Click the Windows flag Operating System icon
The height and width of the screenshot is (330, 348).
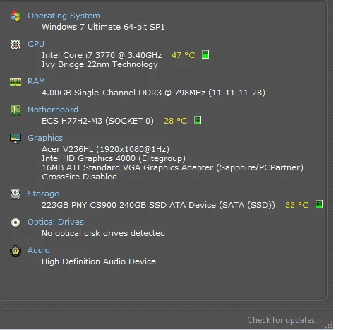16,16
